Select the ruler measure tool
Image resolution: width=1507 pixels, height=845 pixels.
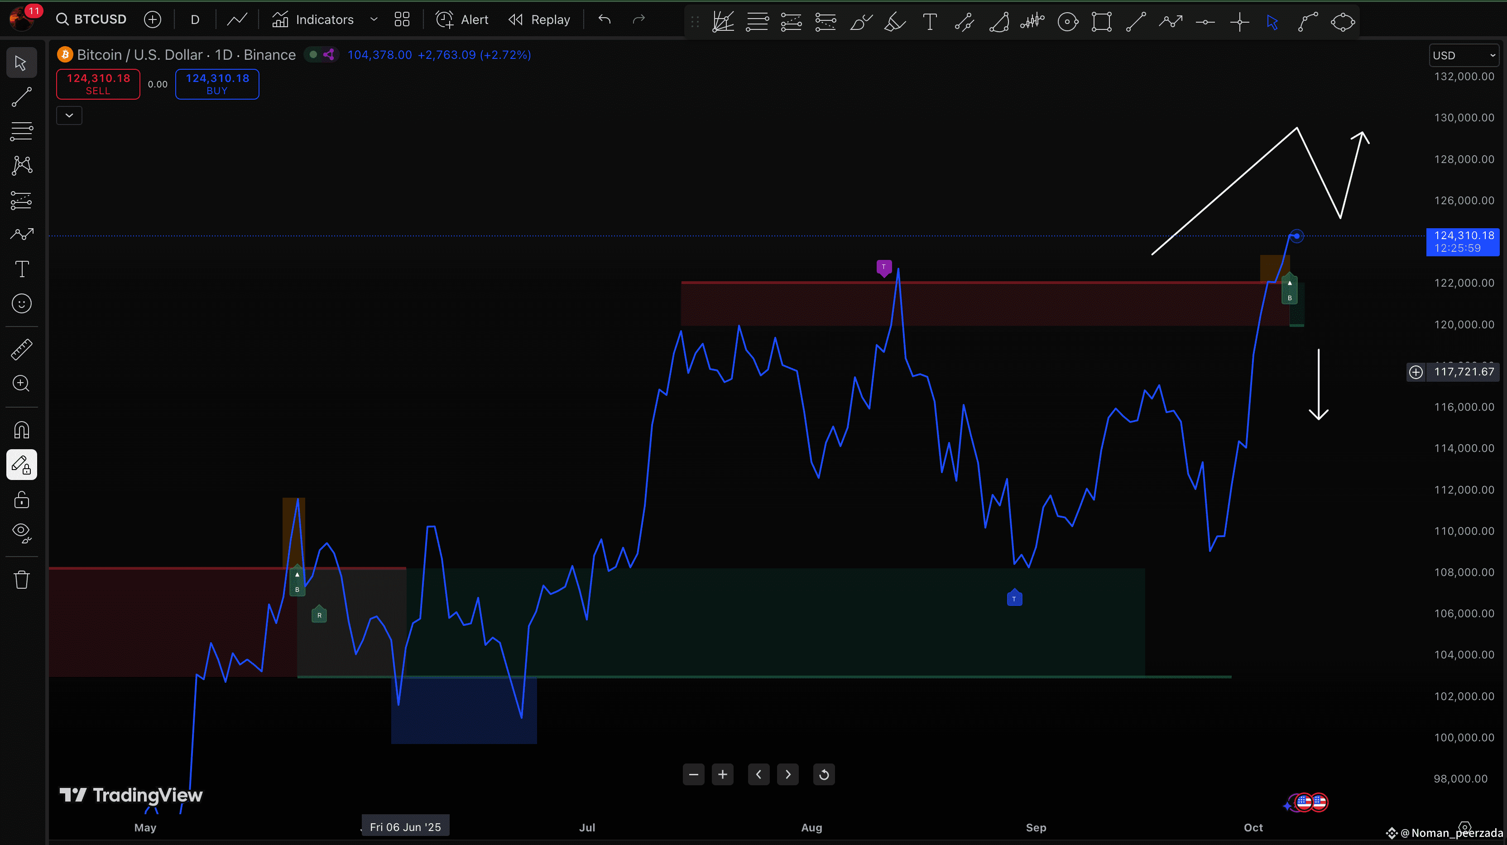[x=22, y=350]
